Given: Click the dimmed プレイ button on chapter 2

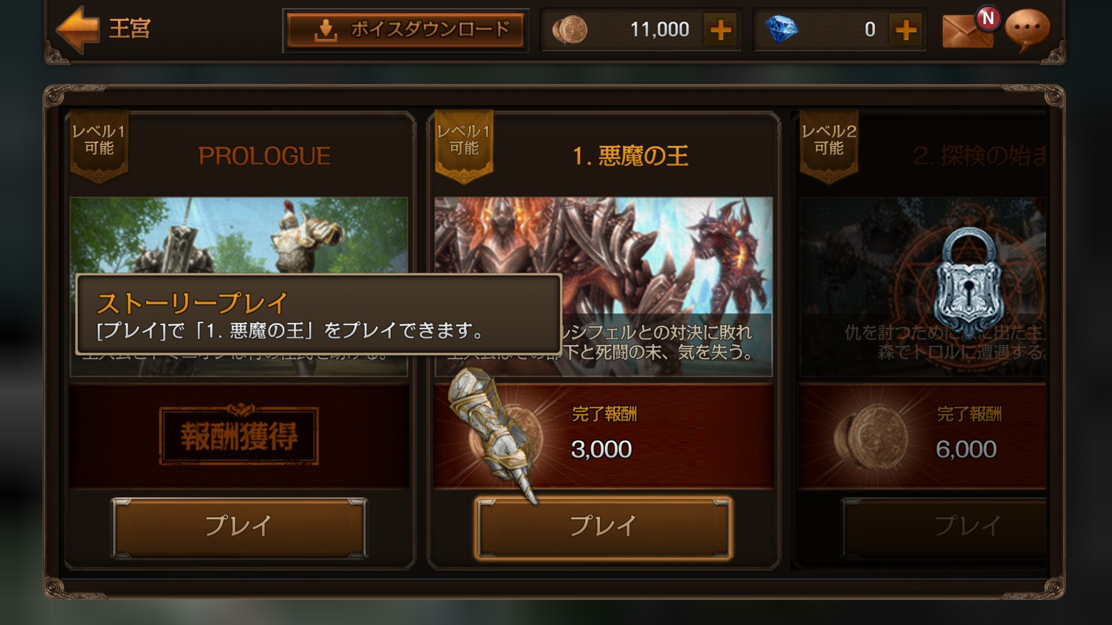Looking at the screenshot, I should [945, 527].
